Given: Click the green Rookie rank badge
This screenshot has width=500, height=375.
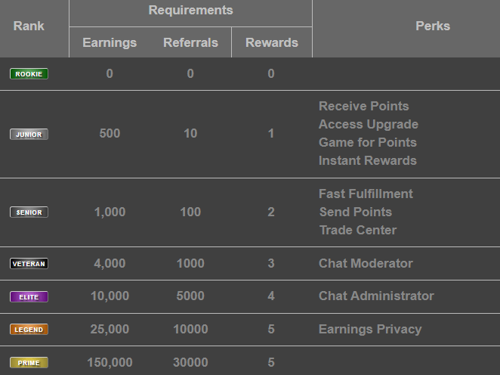Looking at the screenshot, I should coord(29,74).
